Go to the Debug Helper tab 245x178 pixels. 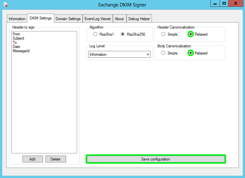(x=139, y=19)
